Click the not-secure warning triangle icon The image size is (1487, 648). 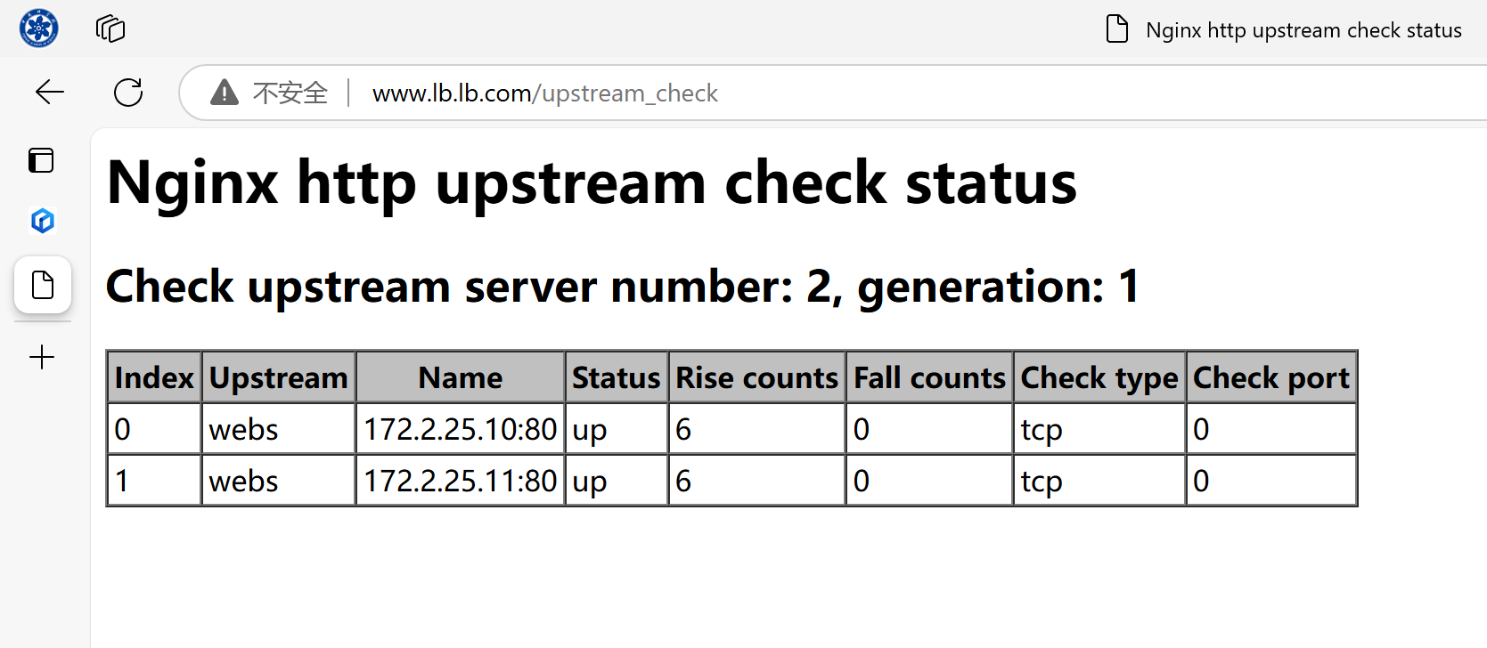[x=225, y=93]
